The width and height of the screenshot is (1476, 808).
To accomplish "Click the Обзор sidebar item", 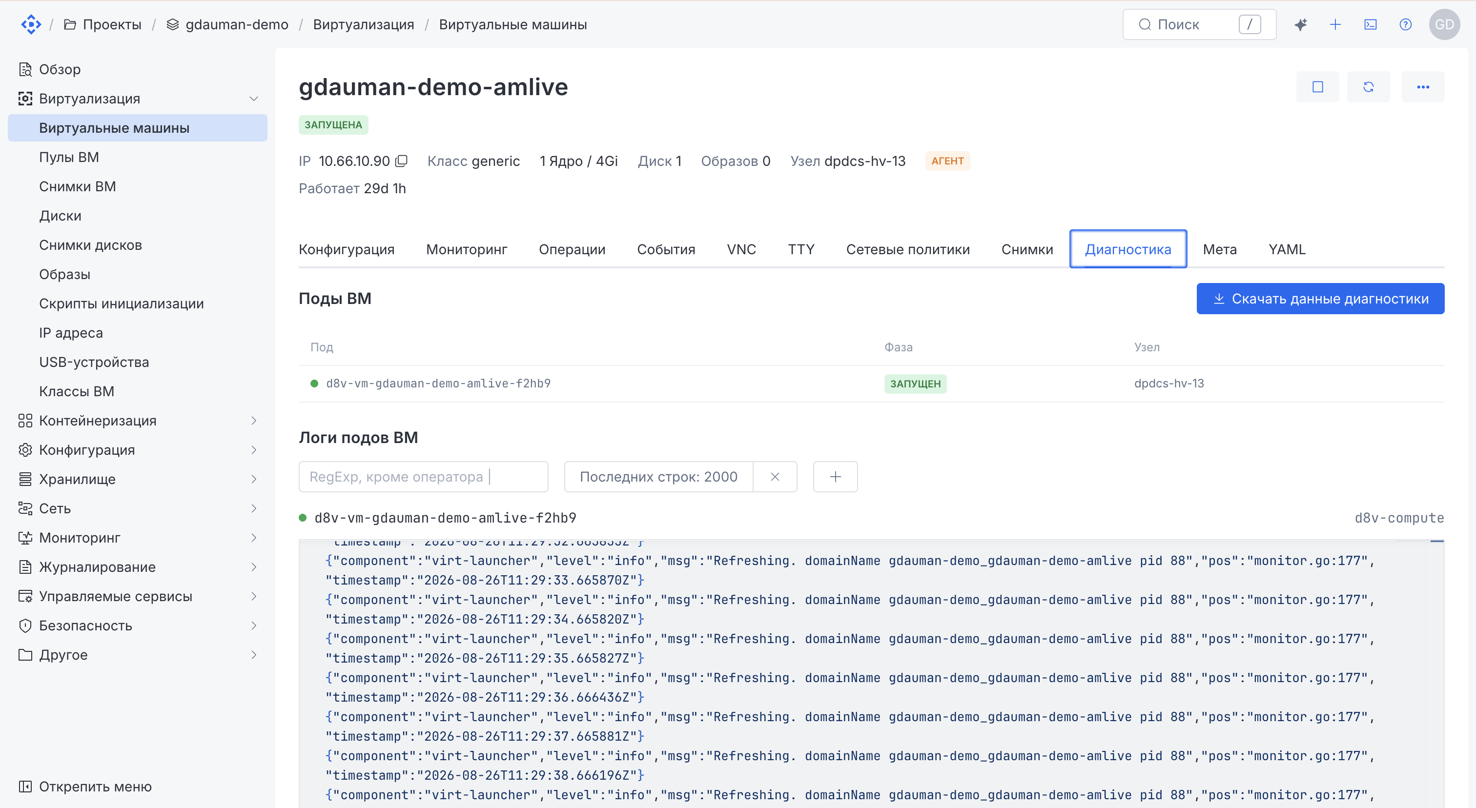I will (138, 69).
